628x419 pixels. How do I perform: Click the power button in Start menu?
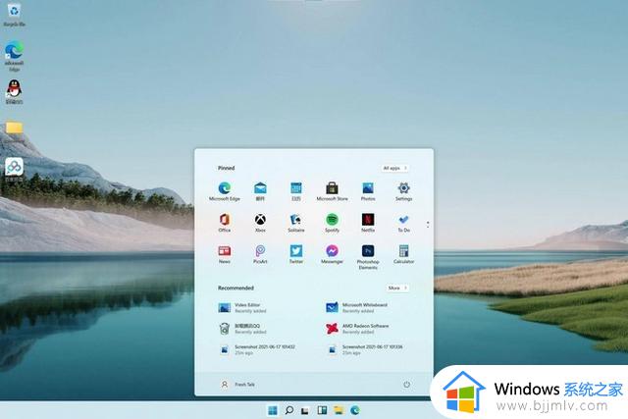click(406, 384)
